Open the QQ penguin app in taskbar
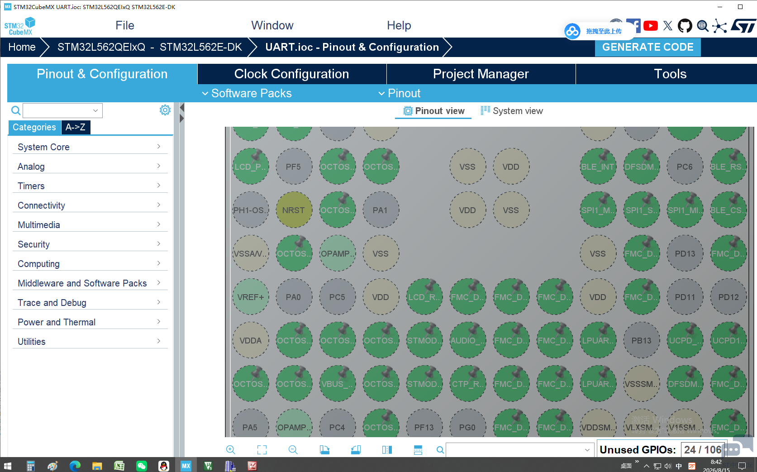The image size is (757, 472). click(x=164, y=466)
